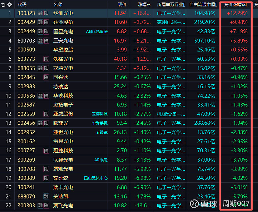The image size is (258, 212).
Task: Select row number 14
Action: pos(8,132)
